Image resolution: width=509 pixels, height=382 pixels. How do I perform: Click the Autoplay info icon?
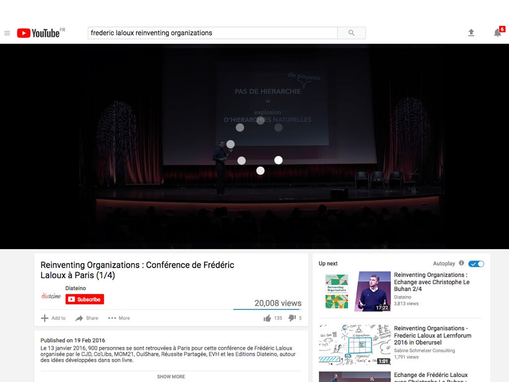[x=461, y=263]
